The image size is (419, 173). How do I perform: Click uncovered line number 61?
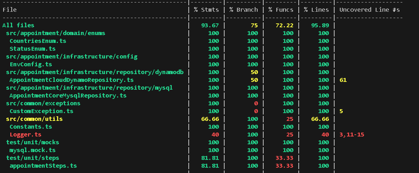(x=343, y=80)
